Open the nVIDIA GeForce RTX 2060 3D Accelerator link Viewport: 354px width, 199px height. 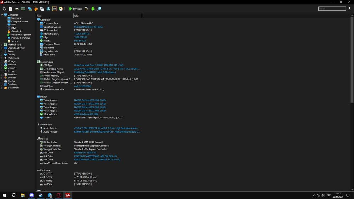pyautogui.click(x=86, y=114)
